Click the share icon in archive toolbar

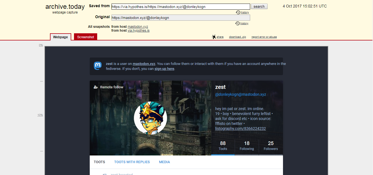pos(214,37)
